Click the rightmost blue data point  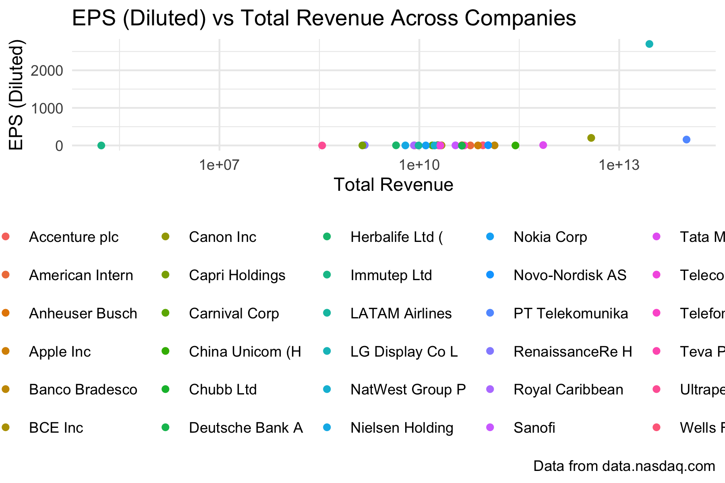tap(687, 140)
